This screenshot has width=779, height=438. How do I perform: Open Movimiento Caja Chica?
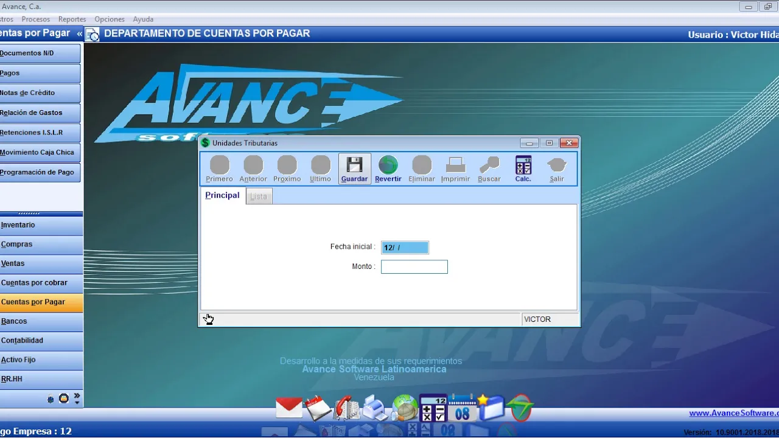(x=40, y=153)
